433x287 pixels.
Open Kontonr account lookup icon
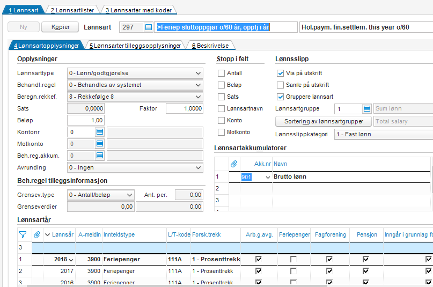coord(100,132)
